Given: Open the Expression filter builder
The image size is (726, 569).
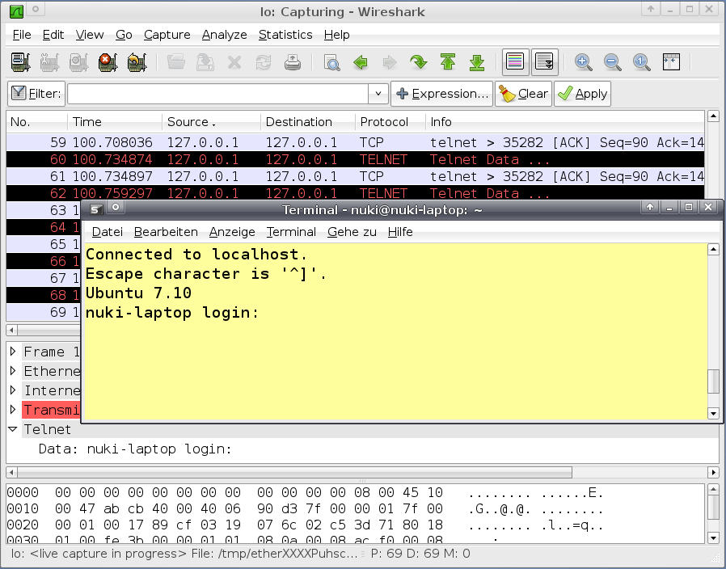Looking at the screenshot, I should click(x=441, y=94).
